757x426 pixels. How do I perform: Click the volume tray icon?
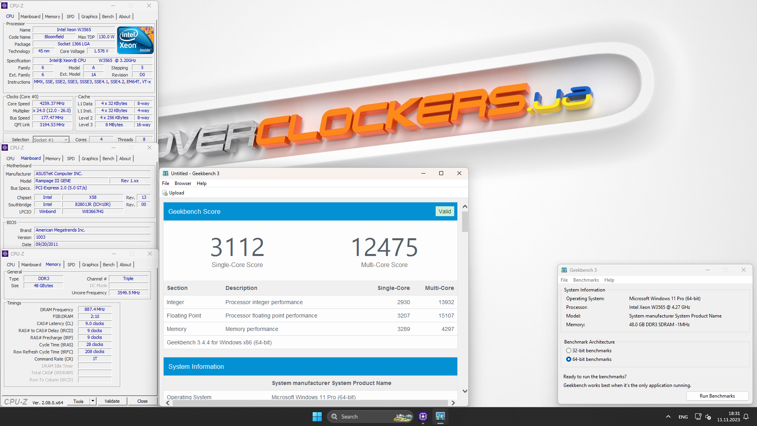[x=708, y=417]
